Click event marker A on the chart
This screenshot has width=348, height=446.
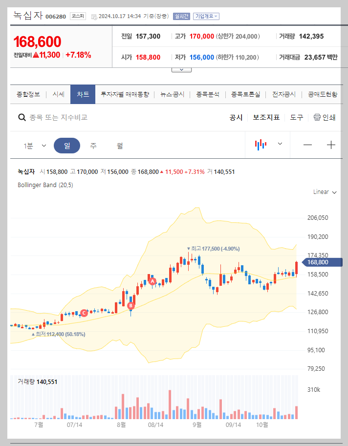pos(152,280)
